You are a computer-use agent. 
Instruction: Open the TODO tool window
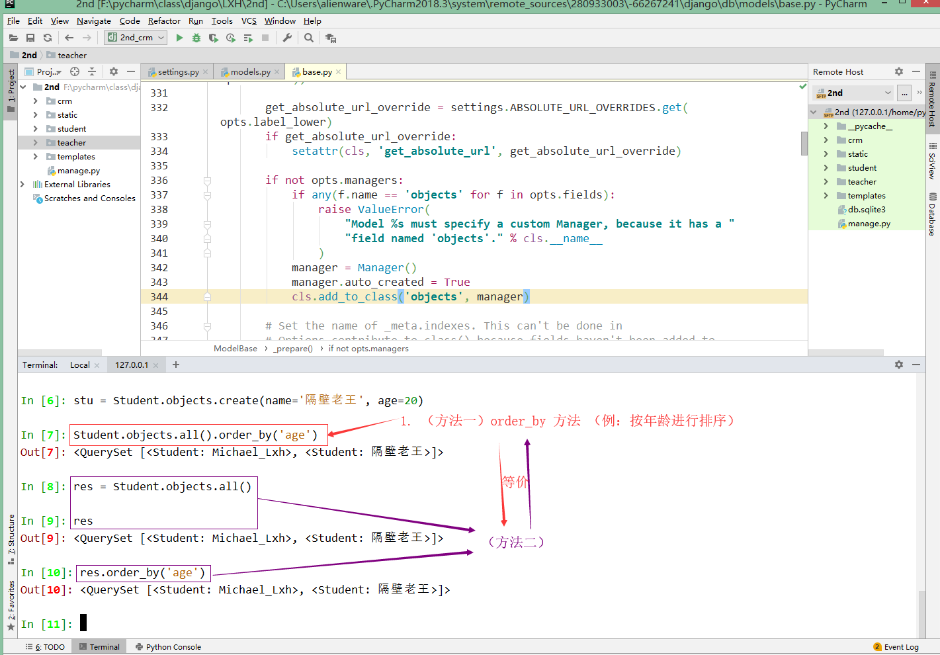pos(45,647)
